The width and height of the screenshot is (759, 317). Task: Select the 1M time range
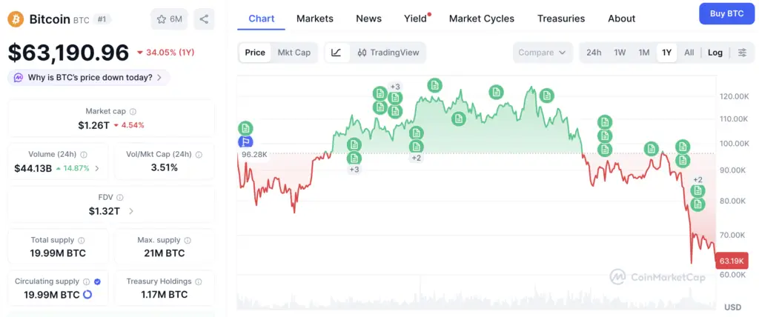coord(644,53)
